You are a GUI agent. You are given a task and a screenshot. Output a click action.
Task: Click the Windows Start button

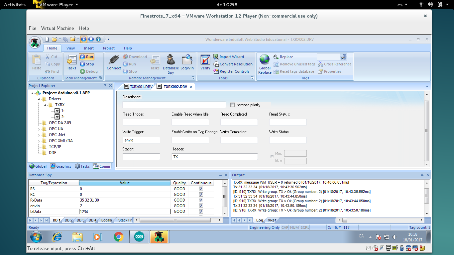36,237
